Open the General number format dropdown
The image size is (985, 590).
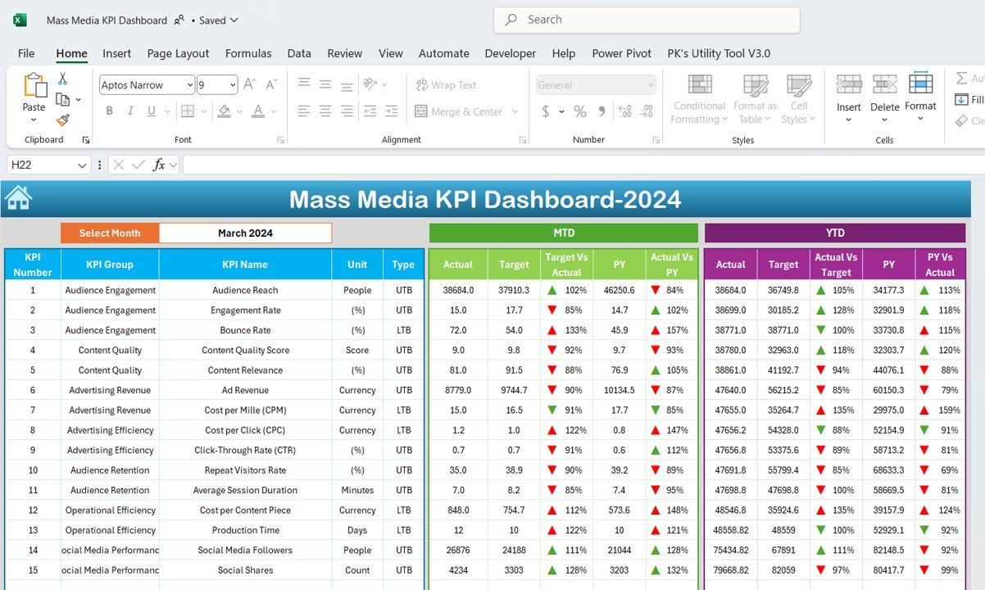pyautogui.click(x=597, y=84)
